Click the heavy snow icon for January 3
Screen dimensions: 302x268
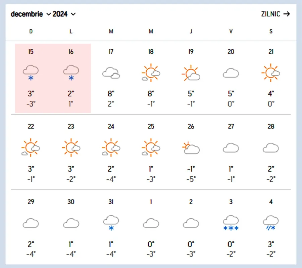(x=231, y=223)
